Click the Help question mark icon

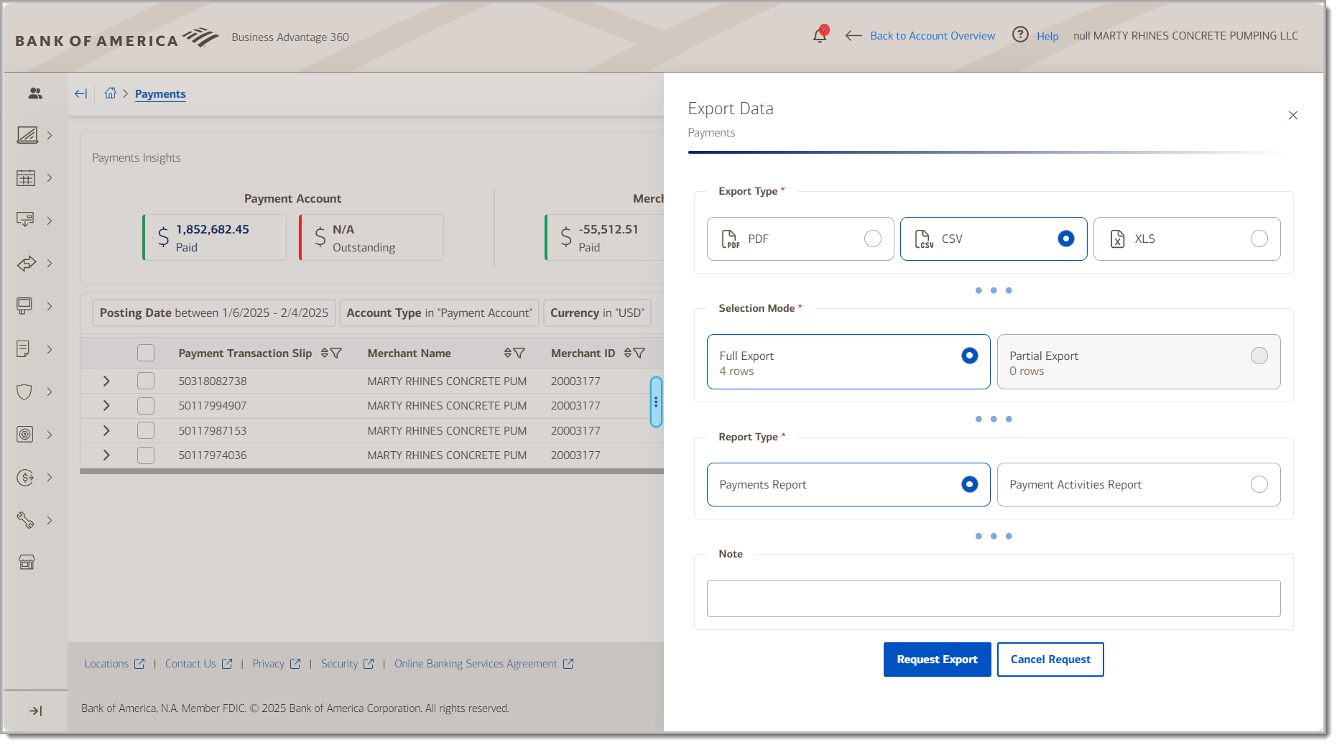[x=1020, y=34]
